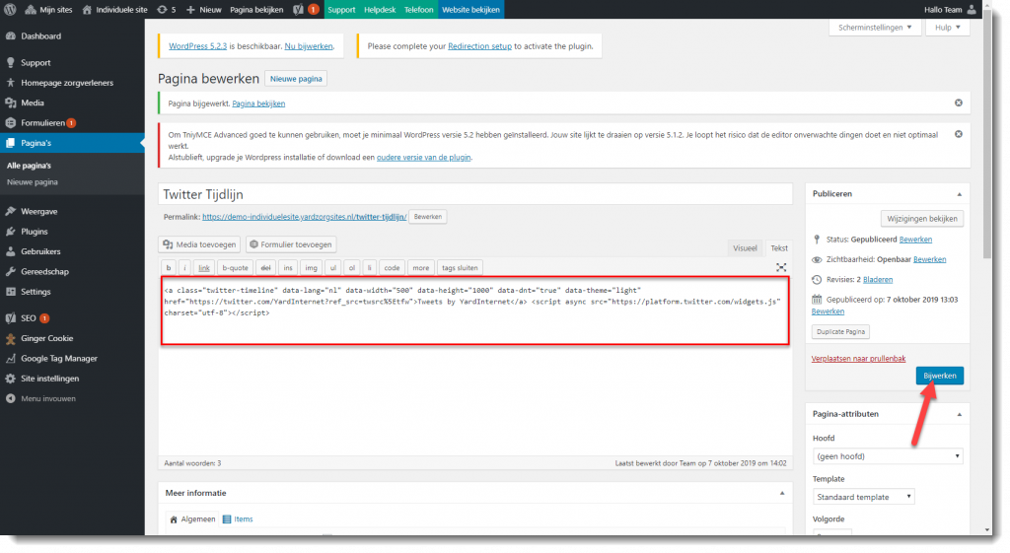Open the Hoofd parent dropdown
The width and height of the screenshot is (1010, 553).
click(x=888, y=456)
